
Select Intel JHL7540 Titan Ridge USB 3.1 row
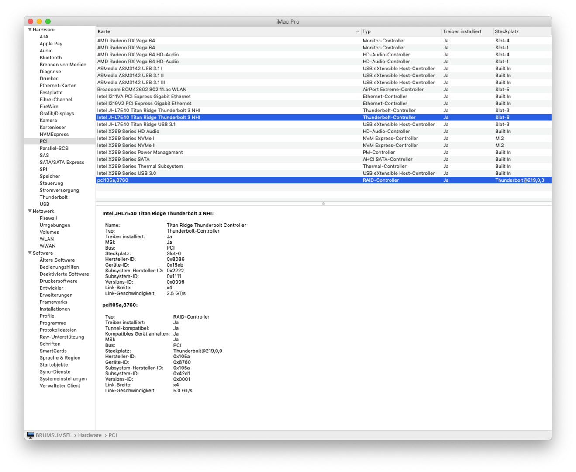coord(324,125)
